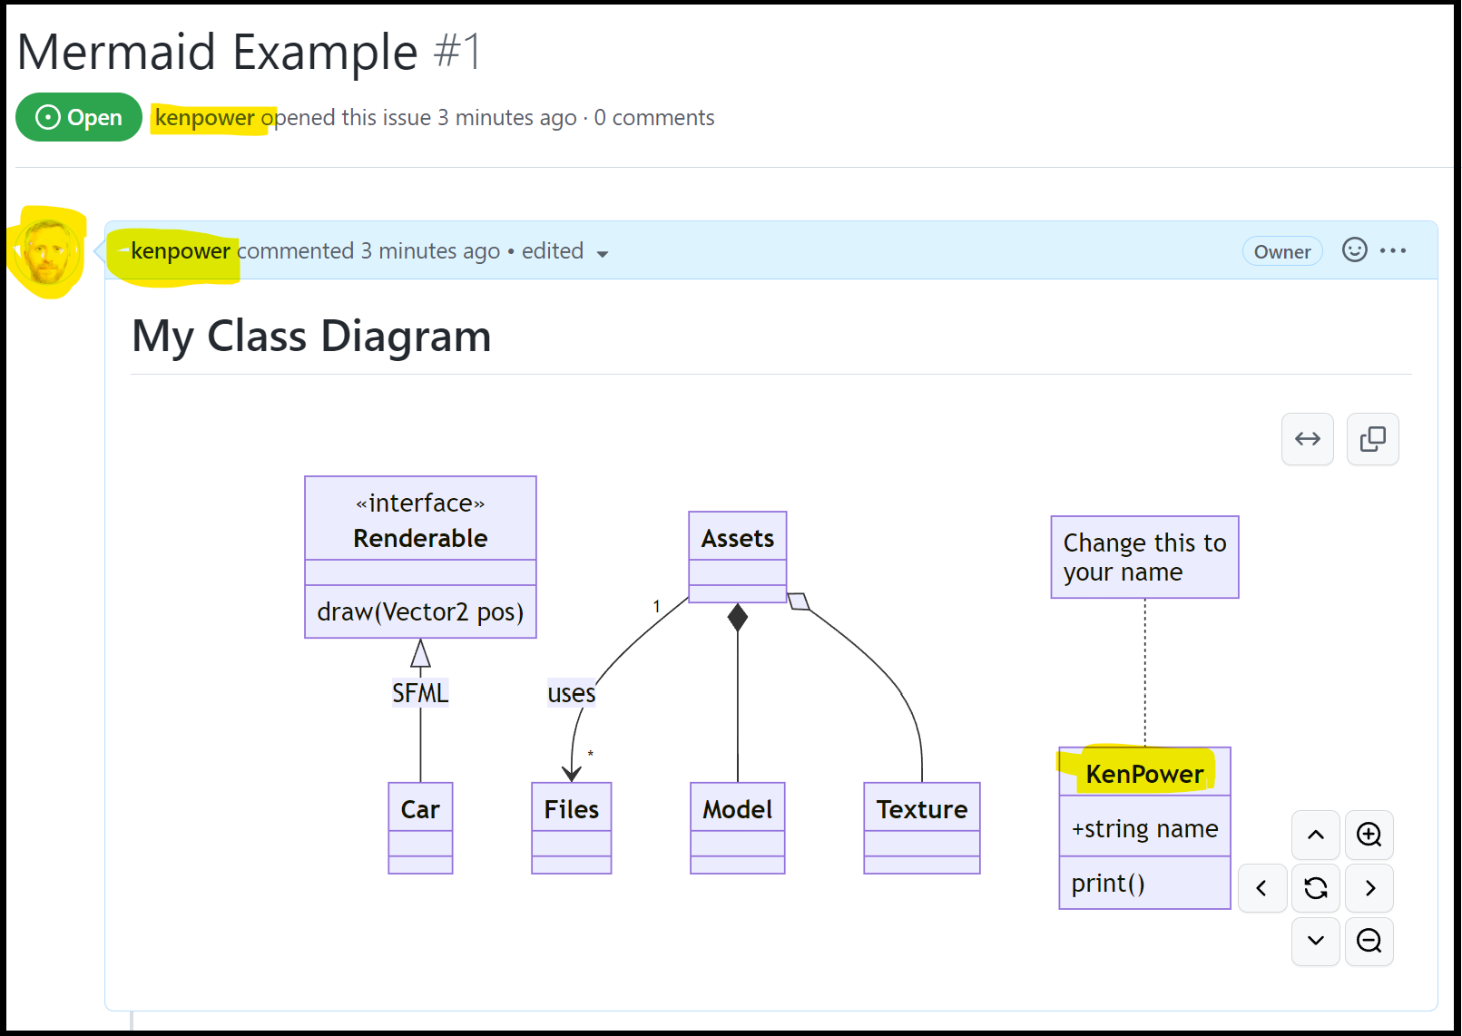Click the Open issue status badge
Image resolution: width=1462 pixels, height=1036 pixels.
(x=78, y=116)
